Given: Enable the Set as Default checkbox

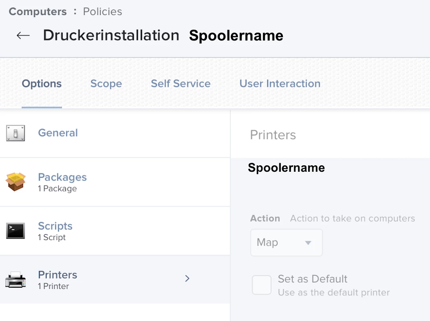Looking at the screenshot, I should pyautogui.click(x=262, y=285).
